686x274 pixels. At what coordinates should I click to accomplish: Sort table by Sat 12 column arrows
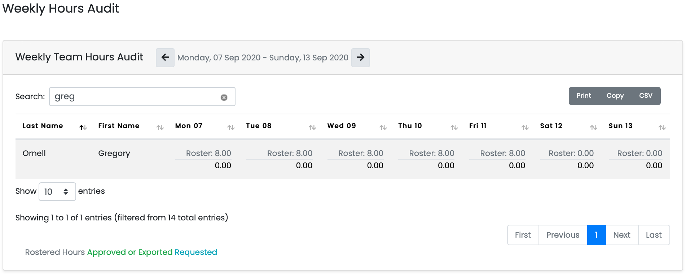tap(593, 127)
